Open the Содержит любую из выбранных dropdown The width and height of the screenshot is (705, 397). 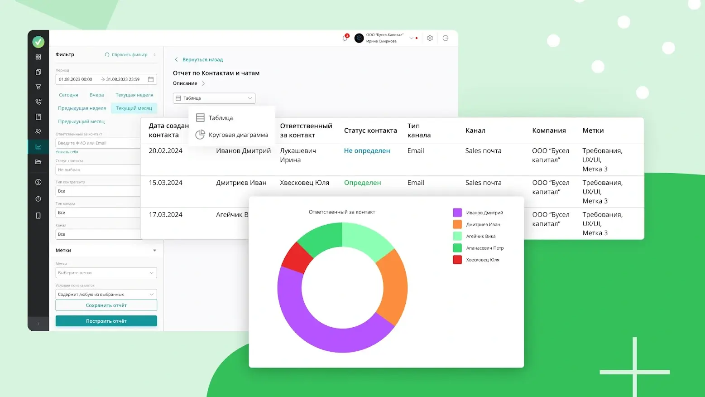click(x=106, y=295)
